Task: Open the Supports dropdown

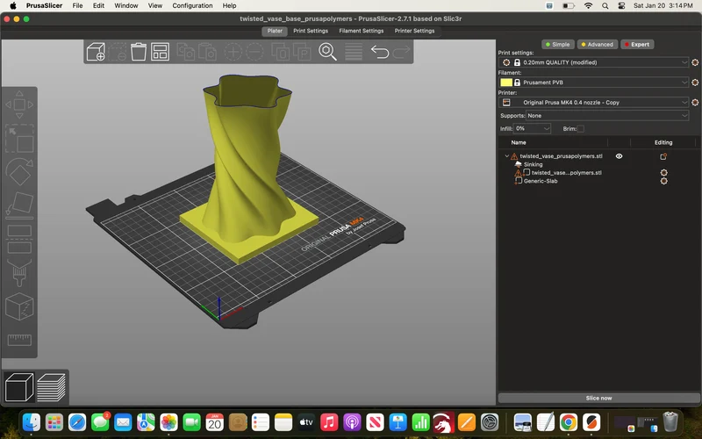Action: pos(607,116)
